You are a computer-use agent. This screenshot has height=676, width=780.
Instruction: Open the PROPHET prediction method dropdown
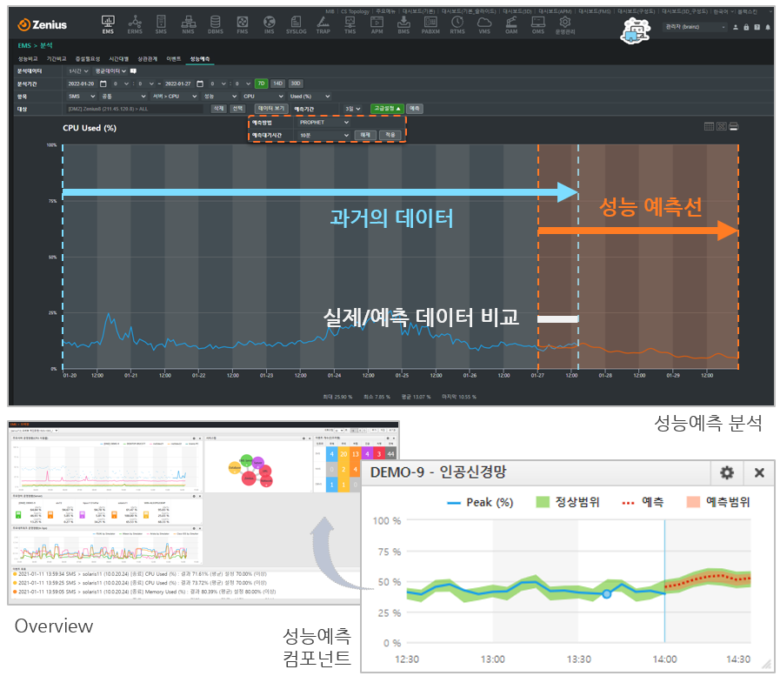[323, 123]
